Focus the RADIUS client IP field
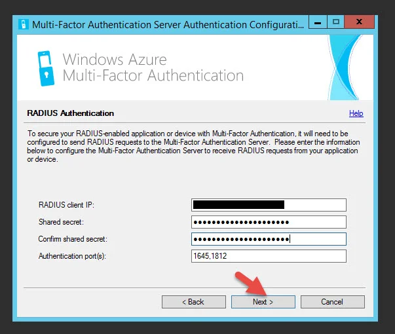This screenshot has height=334, width=395. (x=269, y=205)
